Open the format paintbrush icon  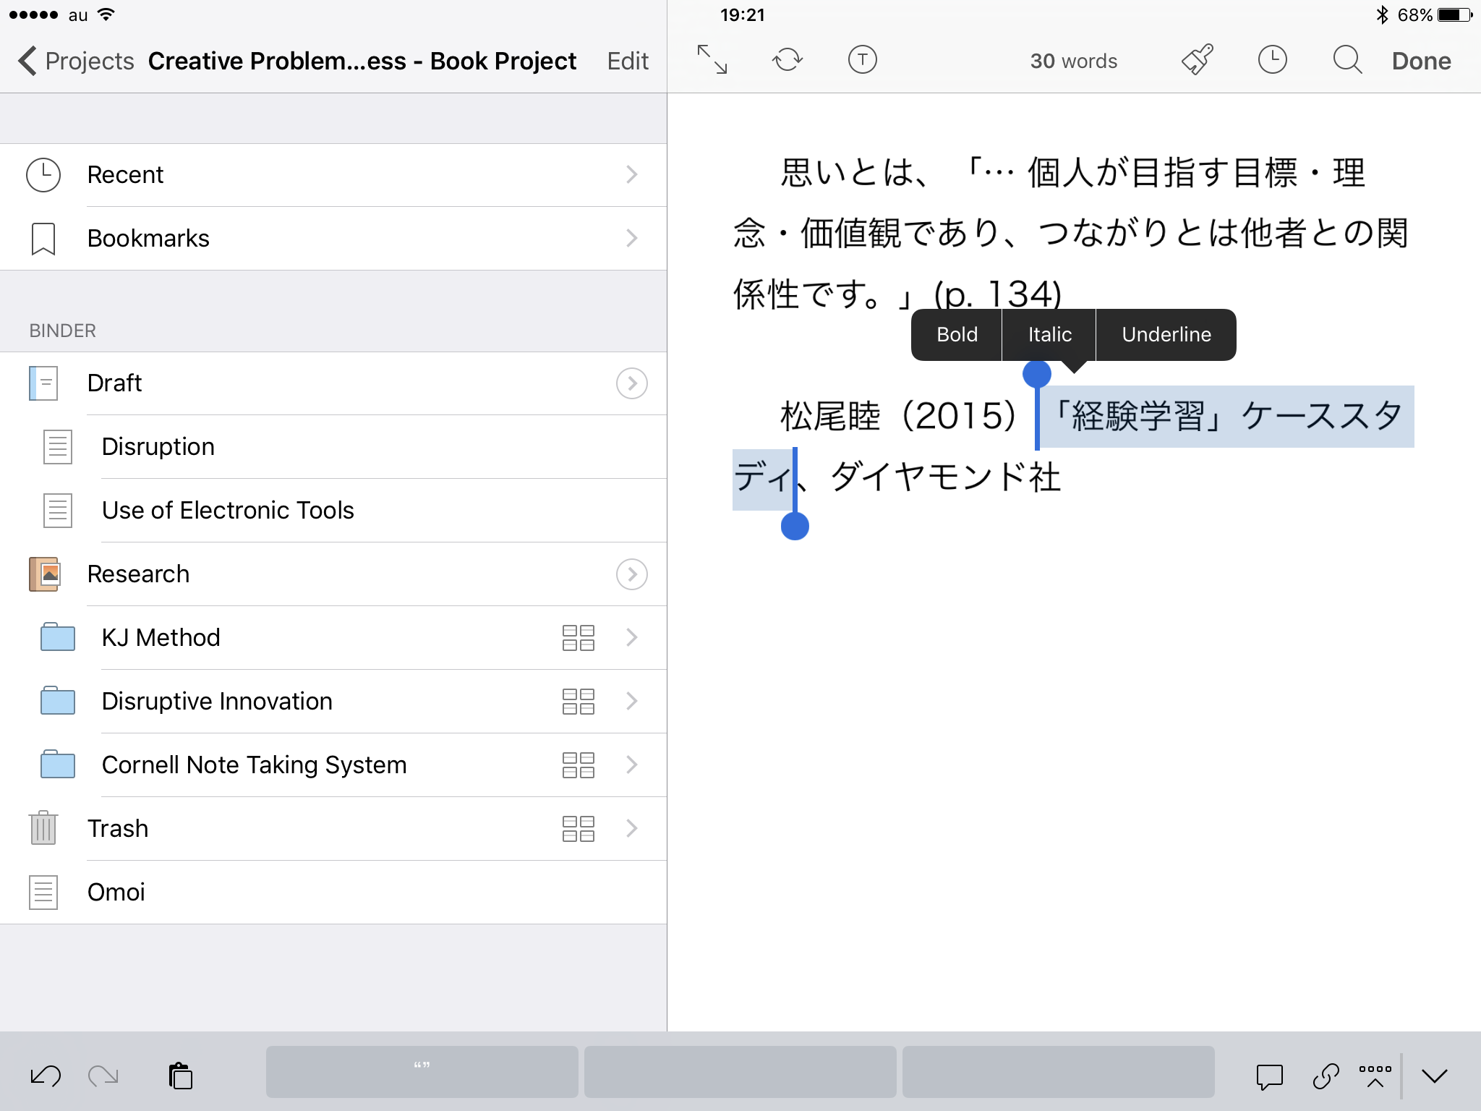tap(1198, 60)
